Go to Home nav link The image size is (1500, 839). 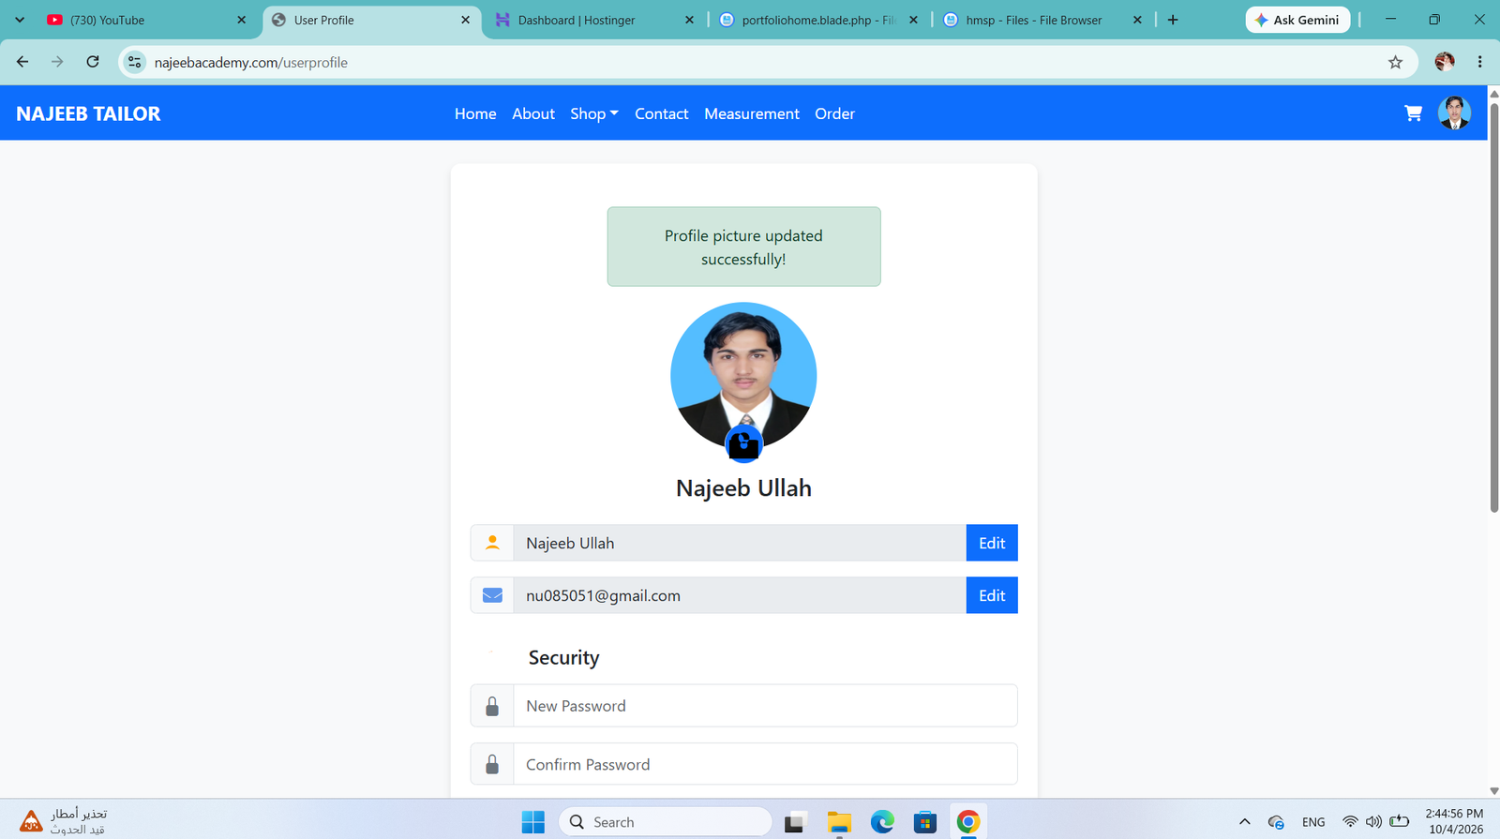[x=475, y=113]
